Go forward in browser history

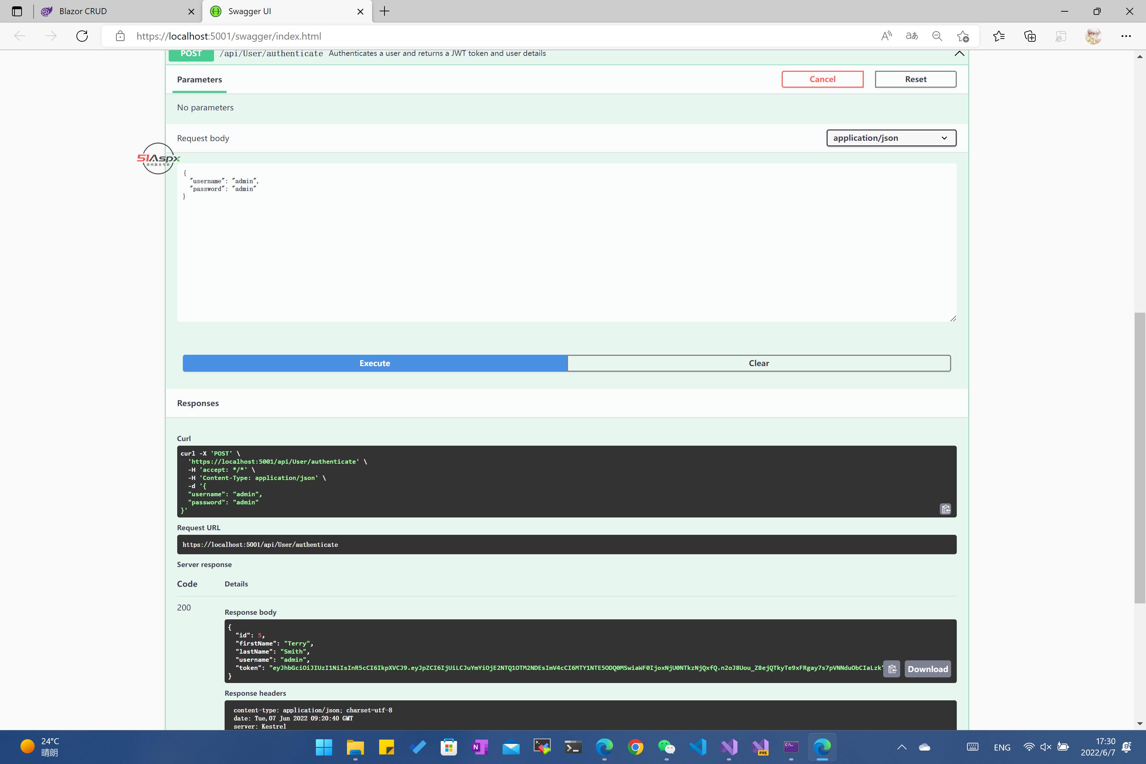click(x=51, y=36)
